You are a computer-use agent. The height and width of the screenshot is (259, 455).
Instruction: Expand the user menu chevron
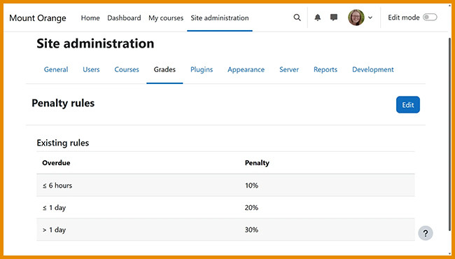pos(370,17)
